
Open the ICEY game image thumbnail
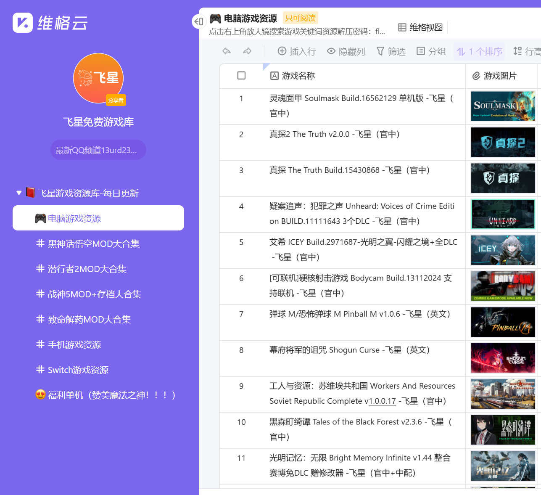click(503, 250)
